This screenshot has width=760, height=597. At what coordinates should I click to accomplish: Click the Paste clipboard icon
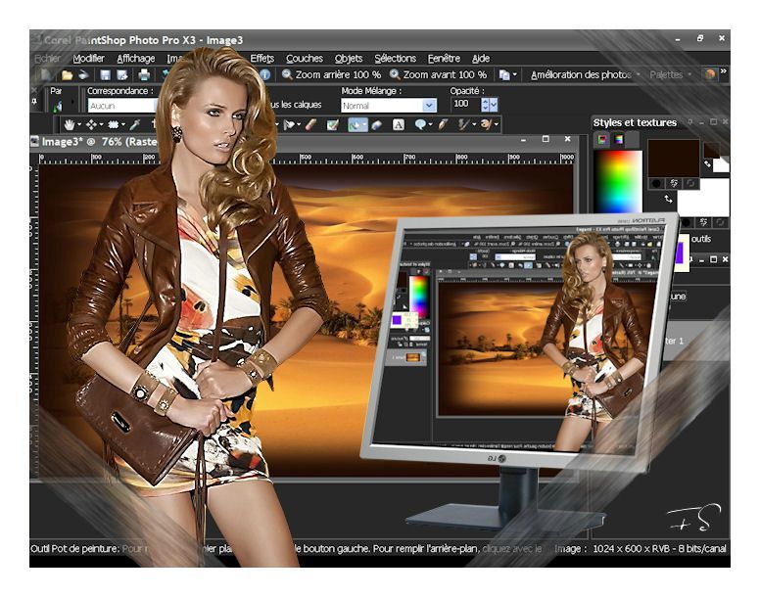[504, 74]
